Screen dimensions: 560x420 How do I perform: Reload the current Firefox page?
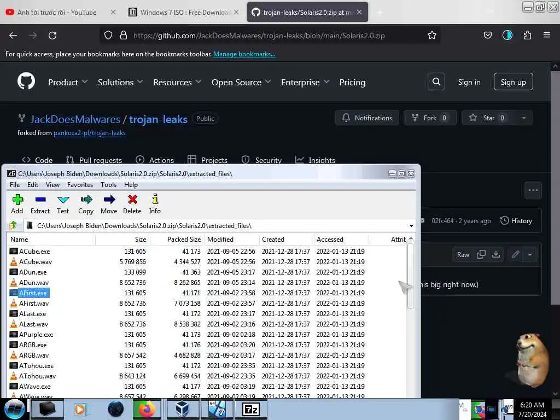(52, 36)
